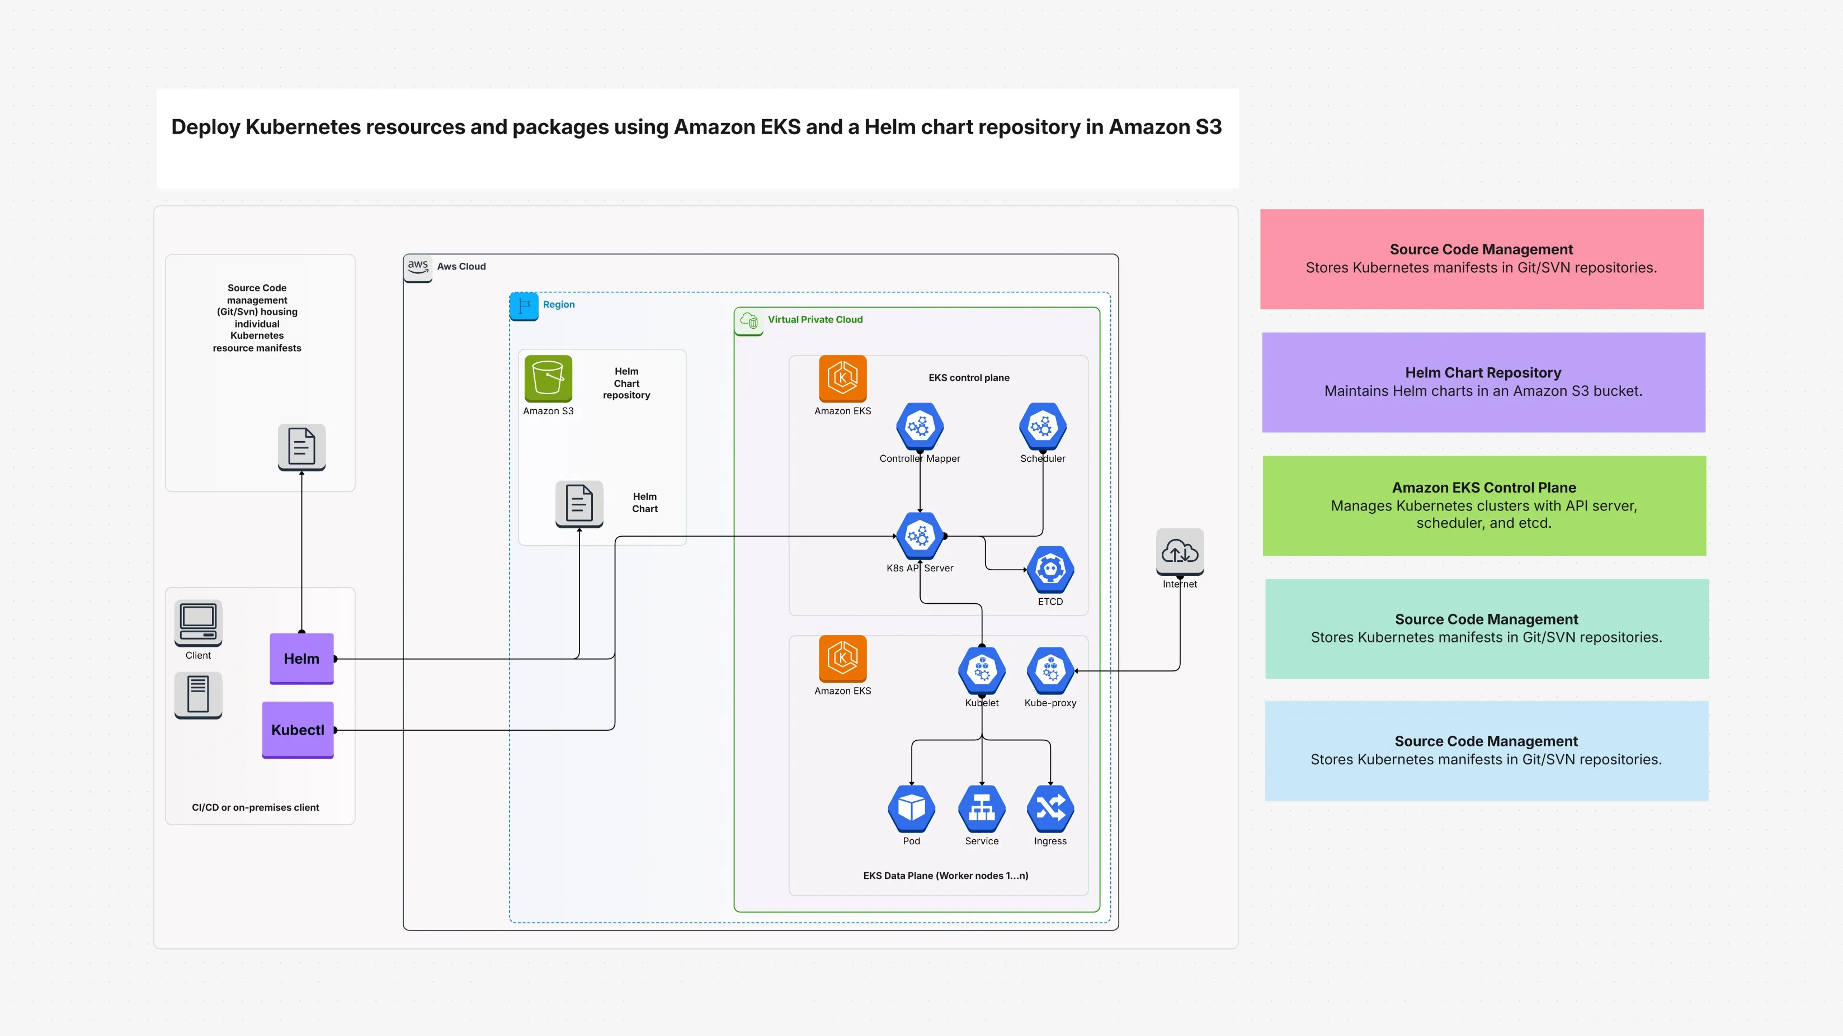Viewport: 1843px width, 1036px height.
Task: Click the Region flag icon
Action: [x=524, y=305]
